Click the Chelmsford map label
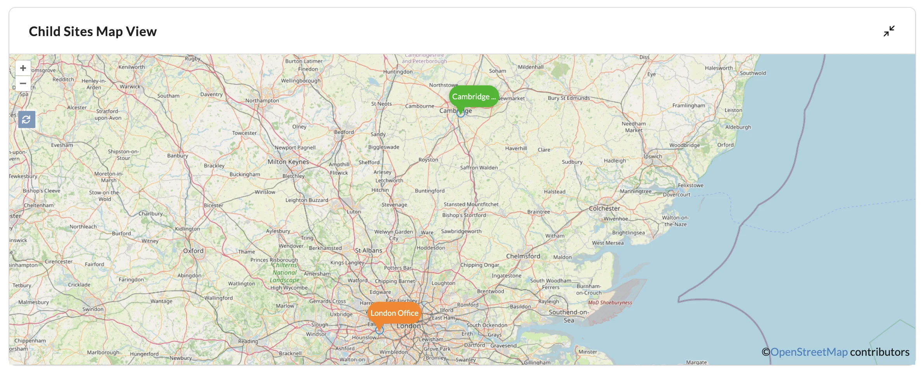This screenshot has height=374, width=923. [523, 256]
